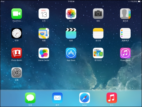142x107 pixels.
Task: Open the FaceTime app
Action: (17, 14)
